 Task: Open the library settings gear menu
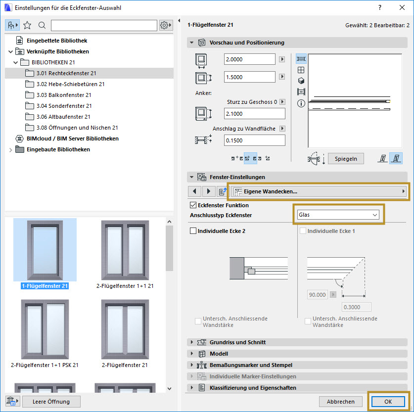[166, 25]
